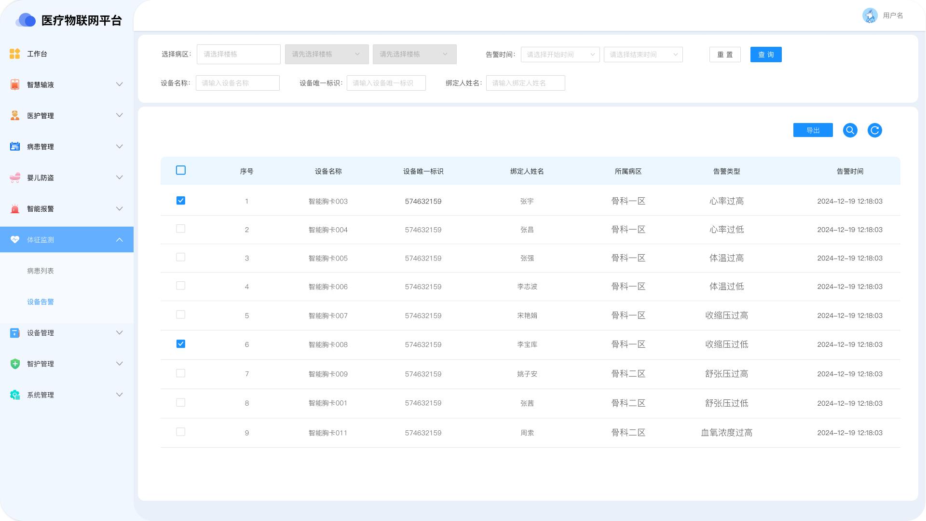
Task: Collapse the 体征监测 sidebar section
Action: (x=119, y=240)
